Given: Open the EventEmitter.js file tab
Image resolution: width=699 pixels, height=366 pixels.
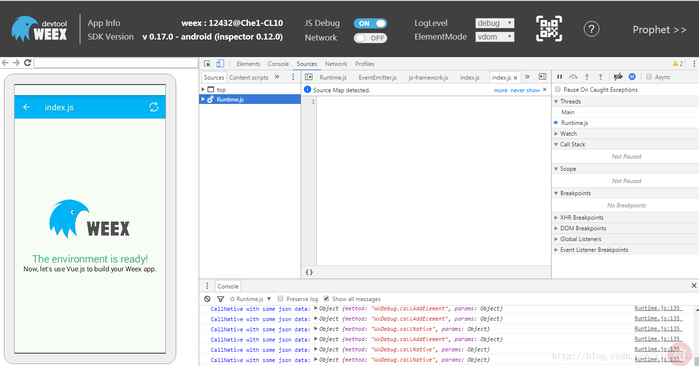Looking at the screenshot, I should click(378, 78).
